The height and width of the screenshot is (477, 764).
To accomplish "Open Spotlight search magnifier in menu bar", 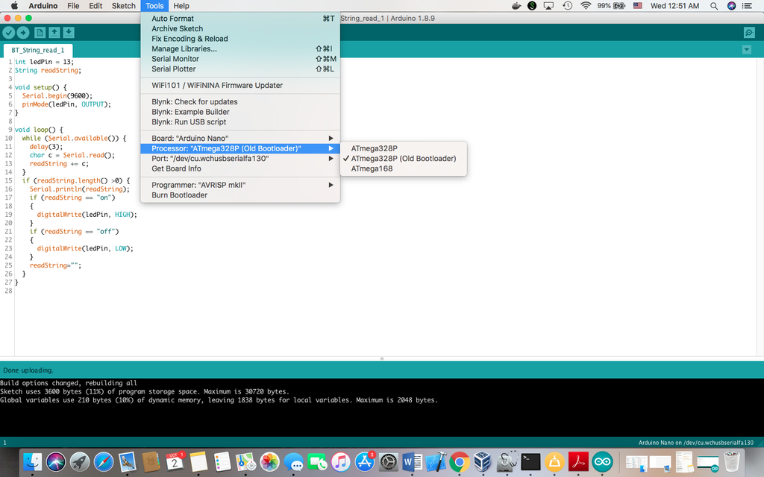I will coord(714,6).
